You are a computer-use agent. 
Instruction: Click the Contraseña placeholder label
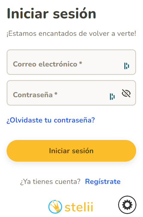click(33, 95)
